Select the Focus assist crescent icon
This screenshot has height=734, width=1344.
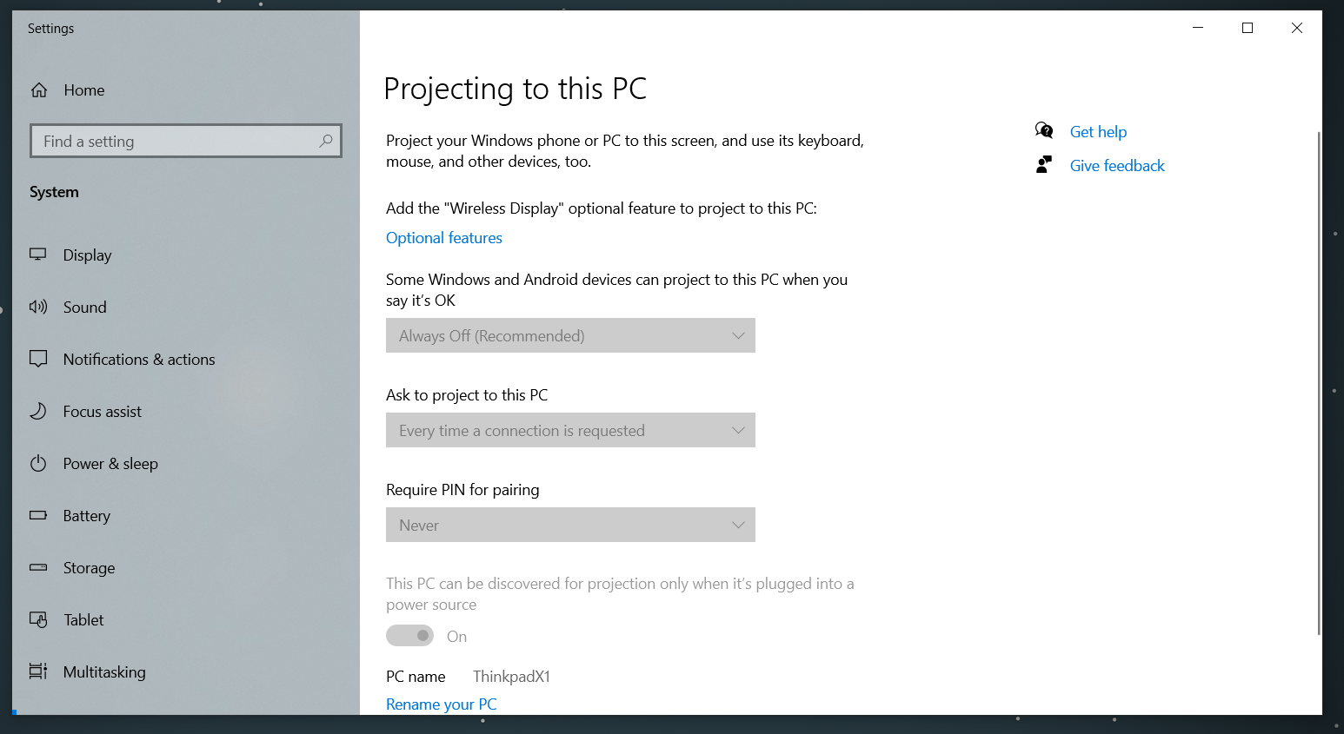pos(38,411)
